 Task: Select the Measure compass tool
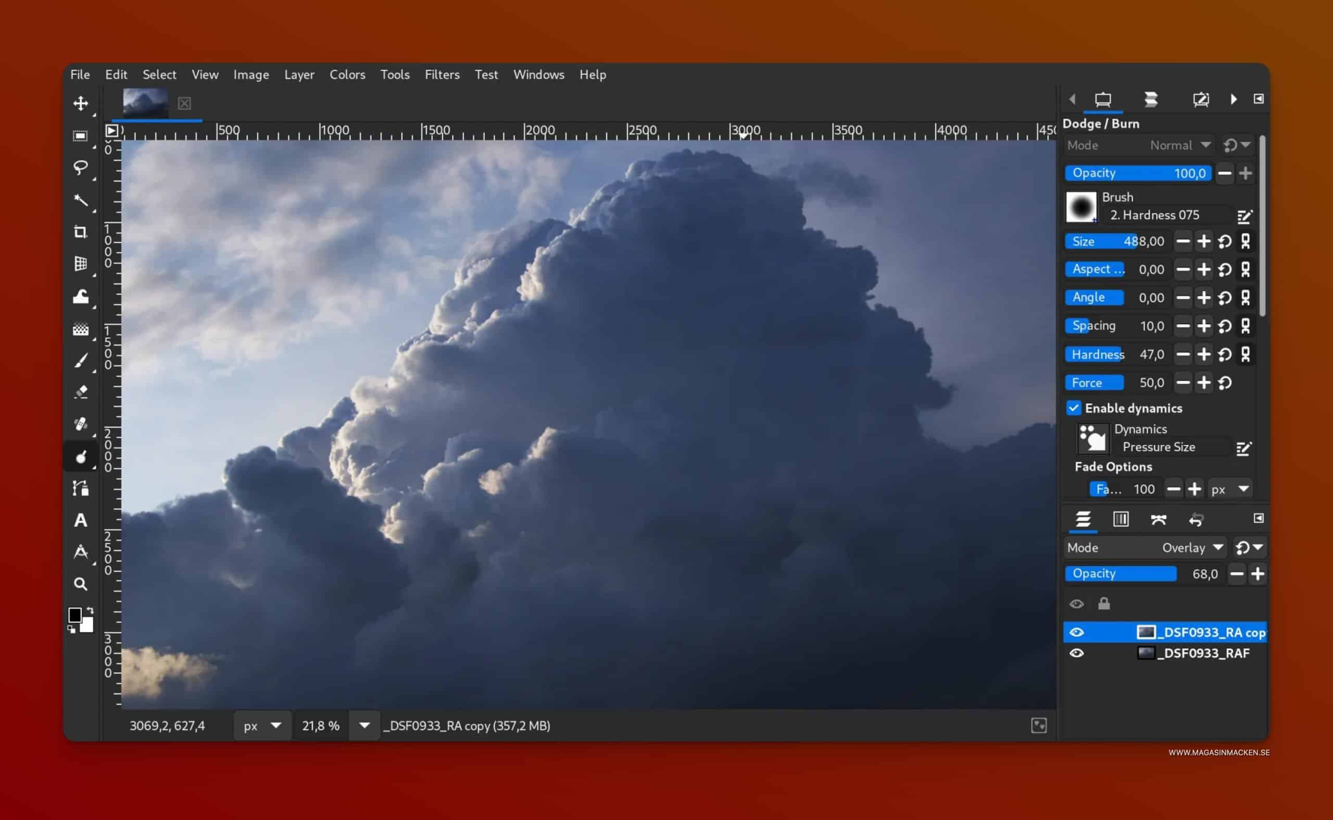point(80,552)
